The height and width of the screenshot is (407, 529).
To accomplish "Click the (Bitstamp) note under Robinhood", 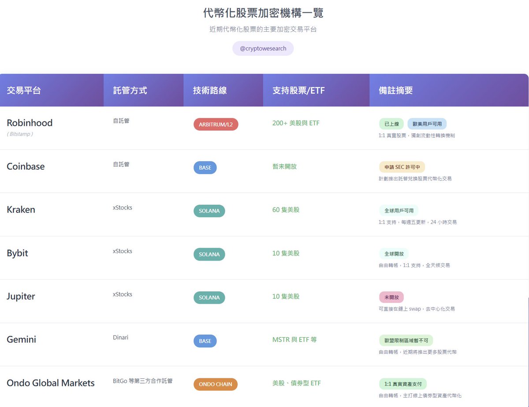I will pos(20,134).
